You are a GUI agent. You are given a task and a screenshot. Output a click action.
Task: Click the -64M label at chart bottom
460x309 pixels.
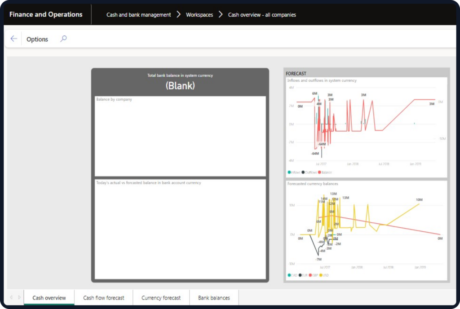tap(315, 154)
